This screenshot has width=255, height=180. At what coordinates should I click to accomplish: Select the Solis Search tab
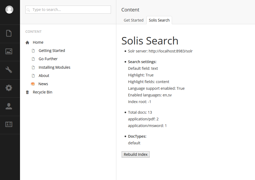[159, 20]
